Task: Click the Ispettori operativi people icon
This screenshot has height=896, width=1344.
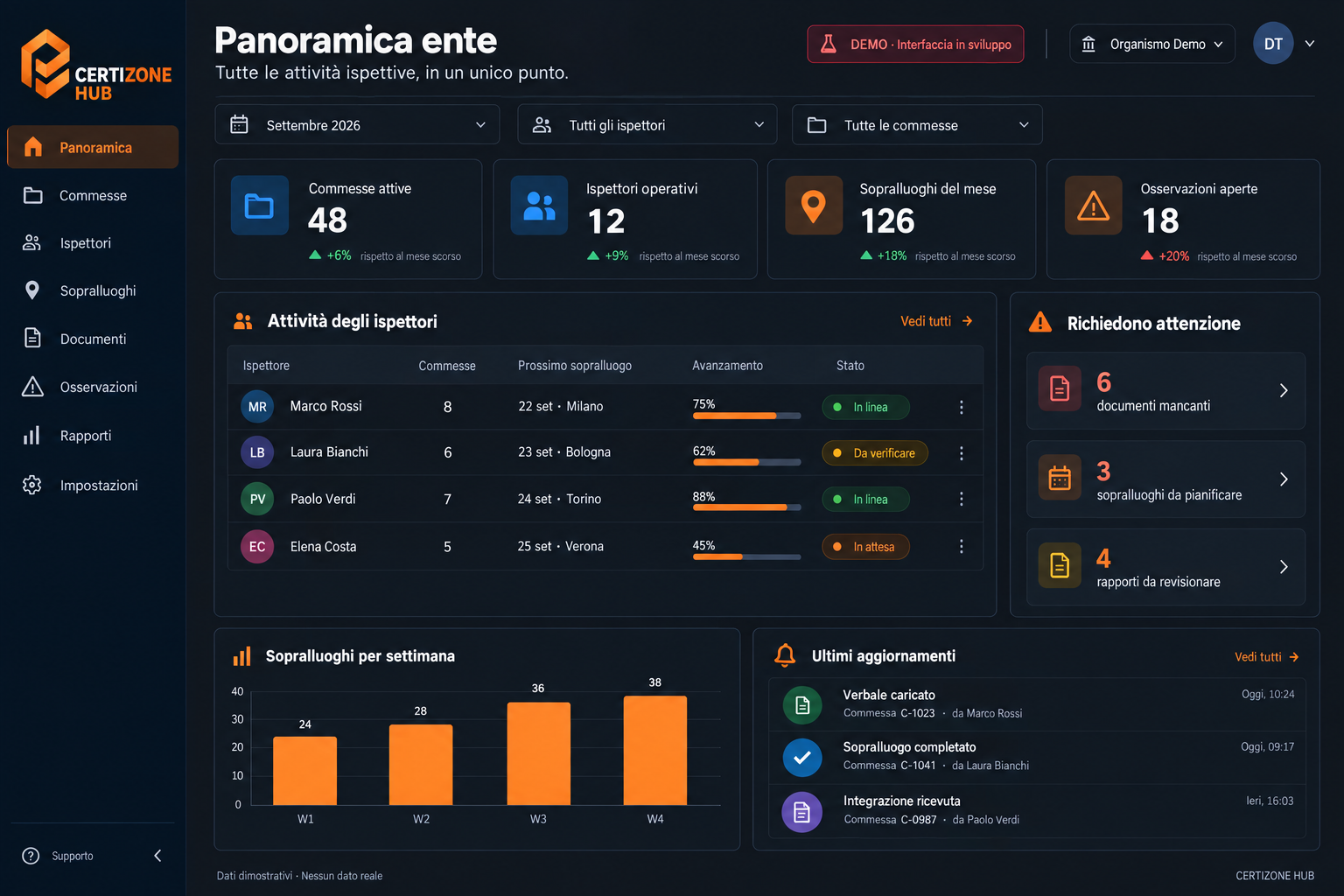Action: 539,206
